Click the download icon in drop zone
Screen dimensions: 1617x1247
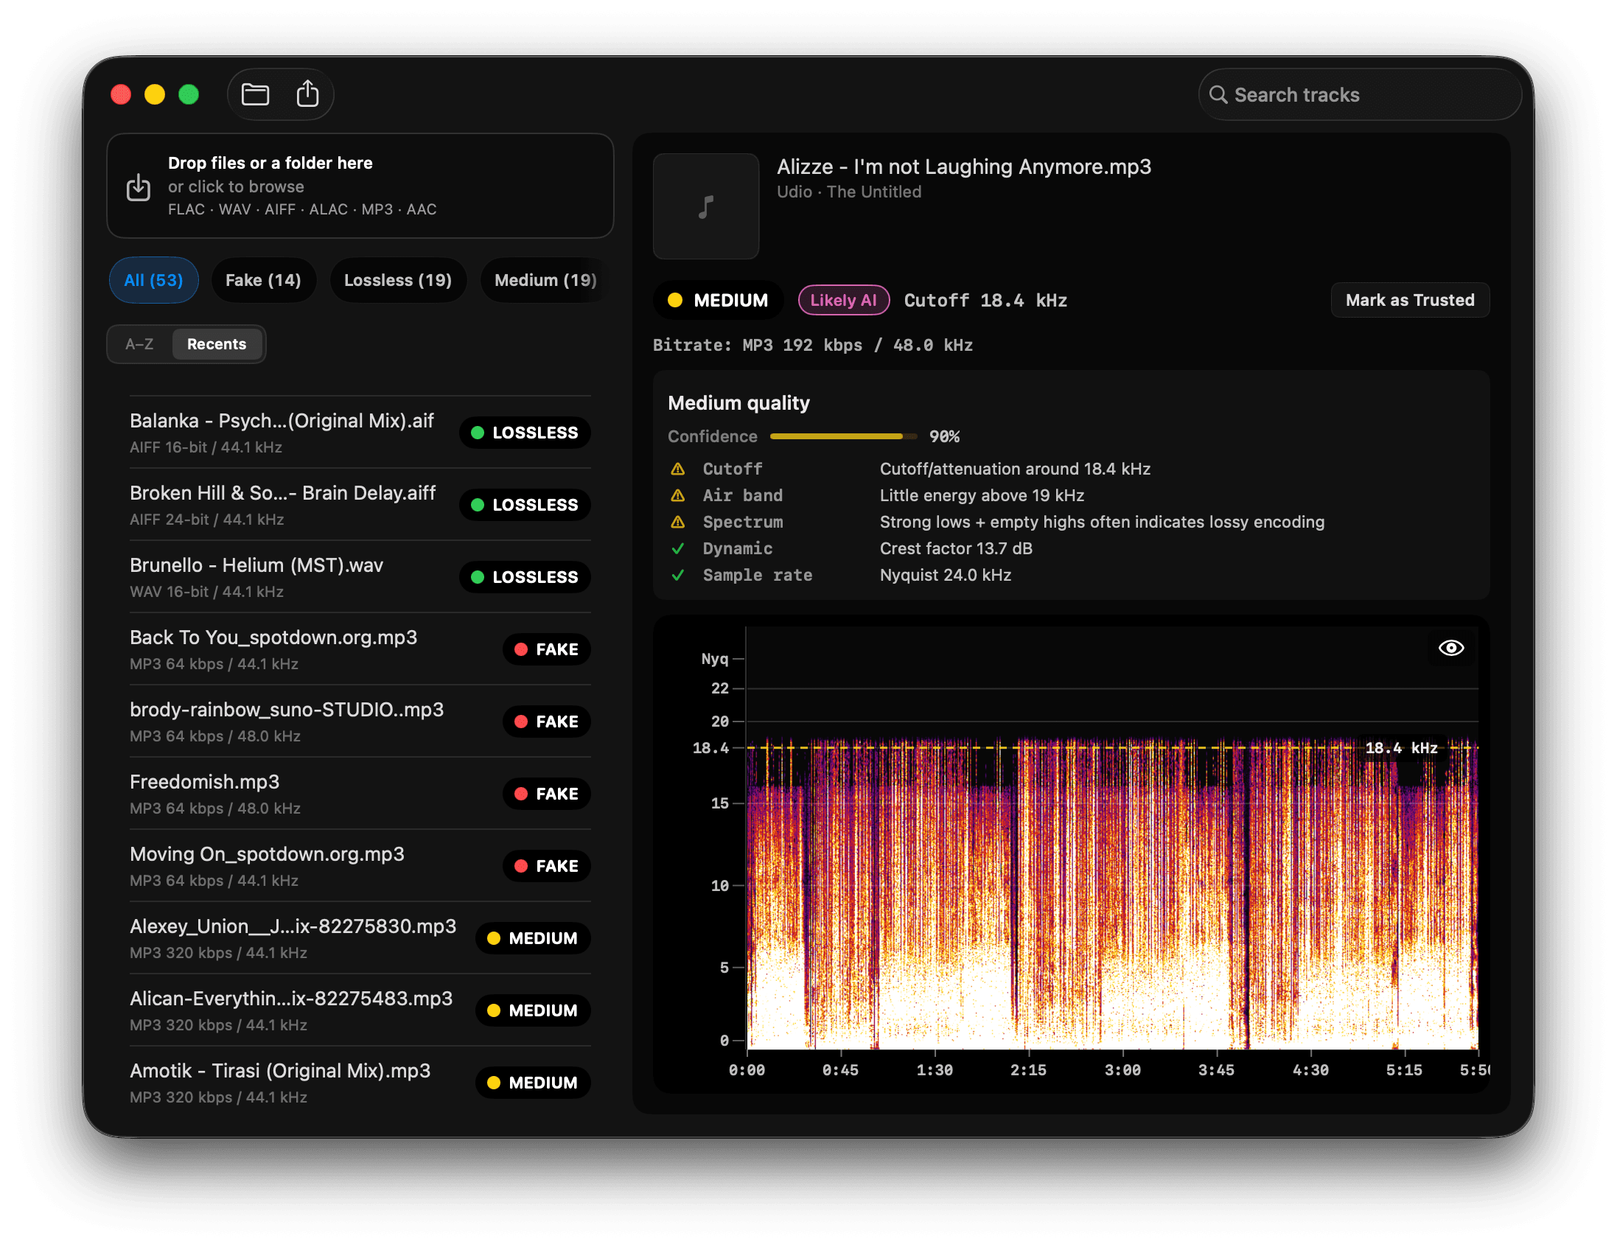(139, 187)
